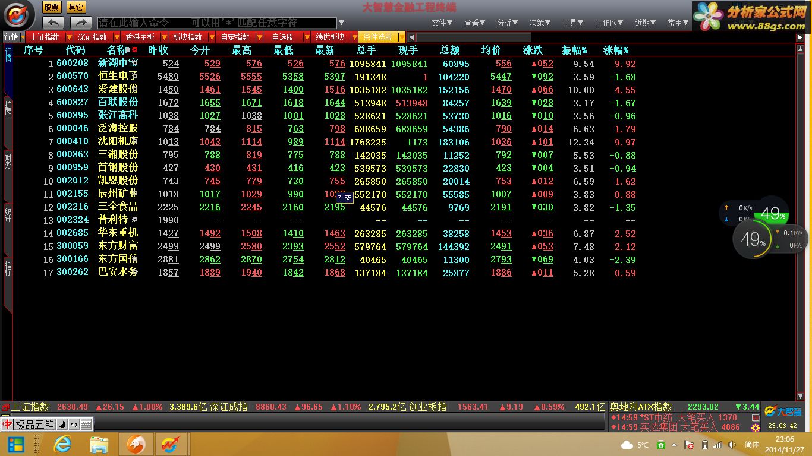Viewport: 812px width, 456px height.
Task: Switch to the 板块指数 tab
Action: point(188,37)
